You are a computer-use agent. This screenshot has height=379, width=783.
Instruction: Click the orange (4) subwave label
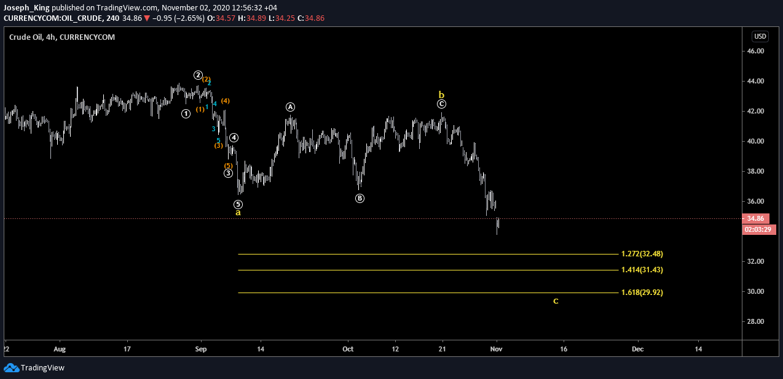click(x=226, y=101)
